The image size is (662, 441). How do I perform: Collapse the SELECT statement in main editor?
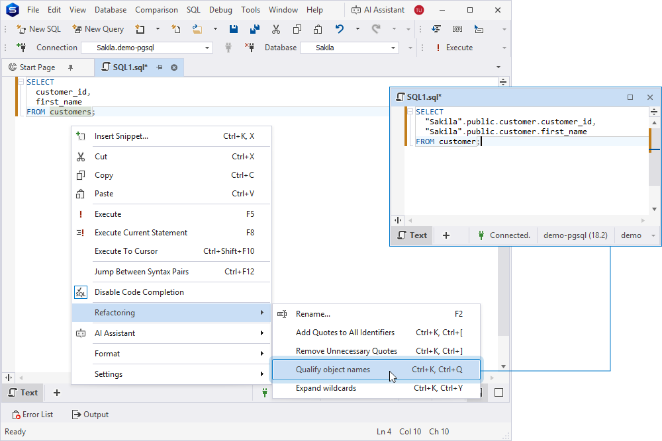point(21,82)
